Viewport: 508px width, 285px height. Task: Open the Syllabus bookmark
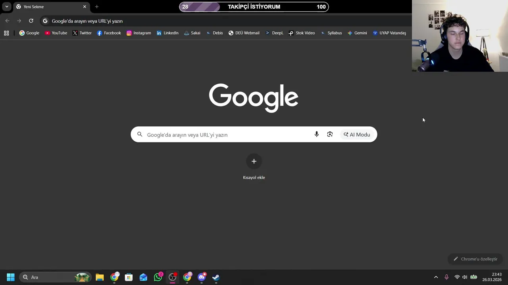click(x=331, y=33)
